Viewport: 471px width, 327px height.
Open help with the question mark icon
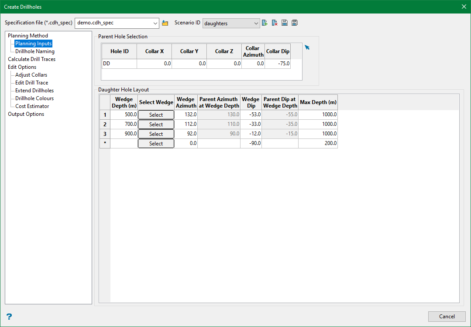[x=9, y=317]
